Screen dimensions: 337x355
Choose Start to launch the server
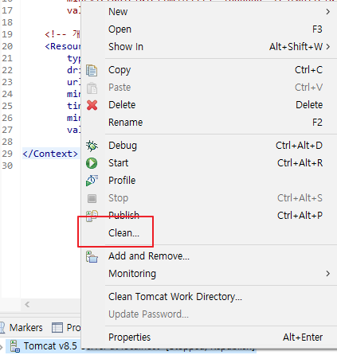click(209, 163)
